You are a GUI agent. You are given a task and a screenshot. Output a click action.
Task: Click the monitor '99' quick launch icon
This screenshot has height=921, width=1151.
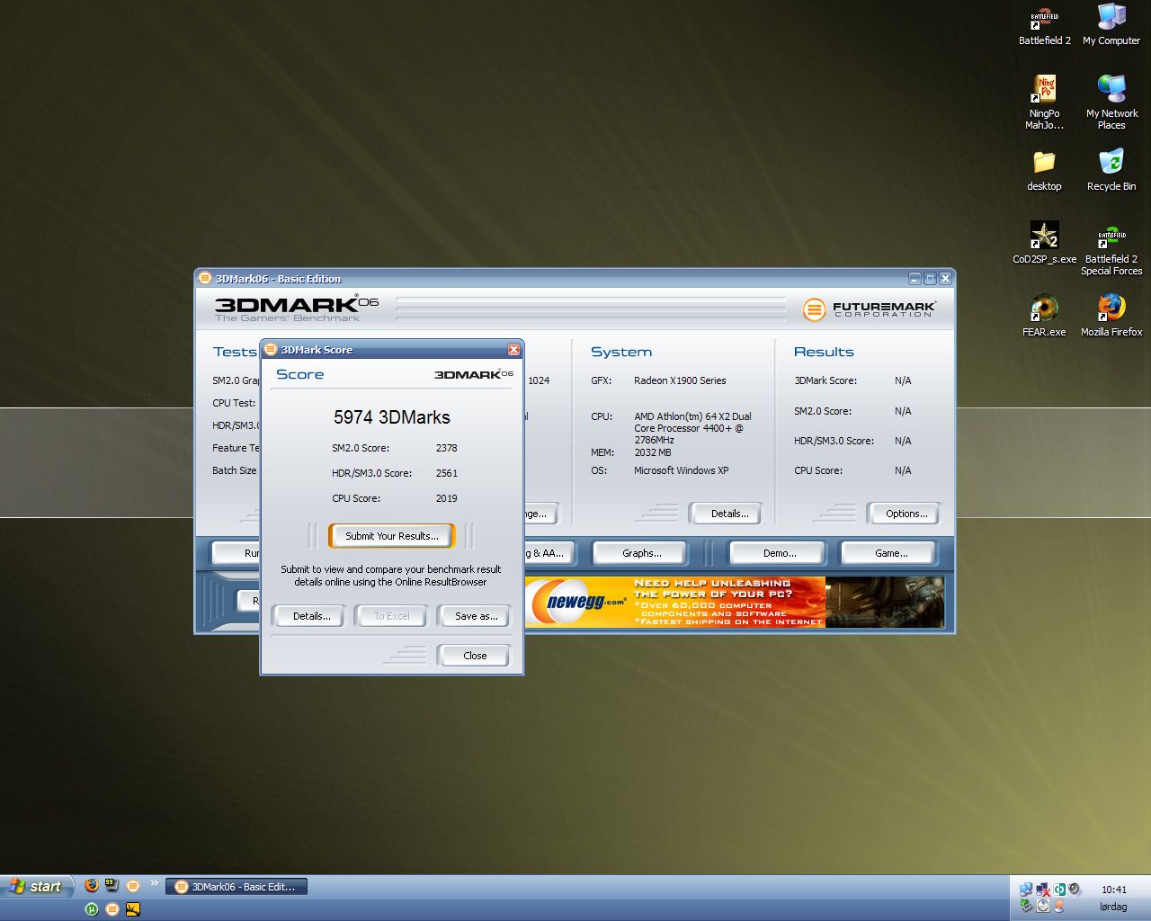tap(112, 885)
